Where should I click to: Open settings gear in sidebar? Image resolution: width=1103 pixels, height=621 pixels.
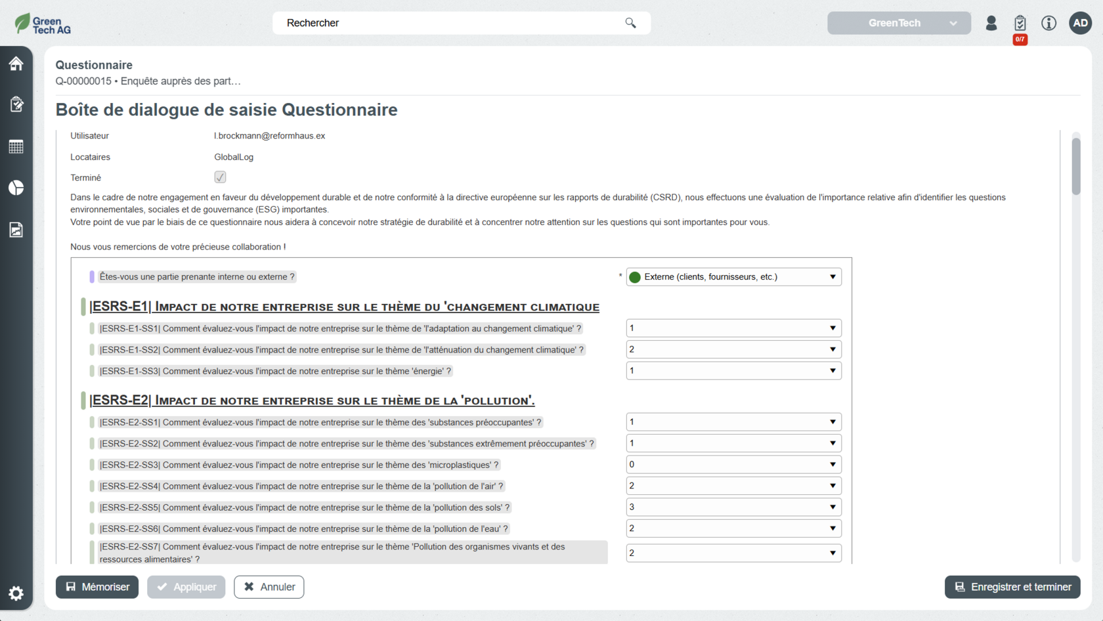[x=16, y=593]
